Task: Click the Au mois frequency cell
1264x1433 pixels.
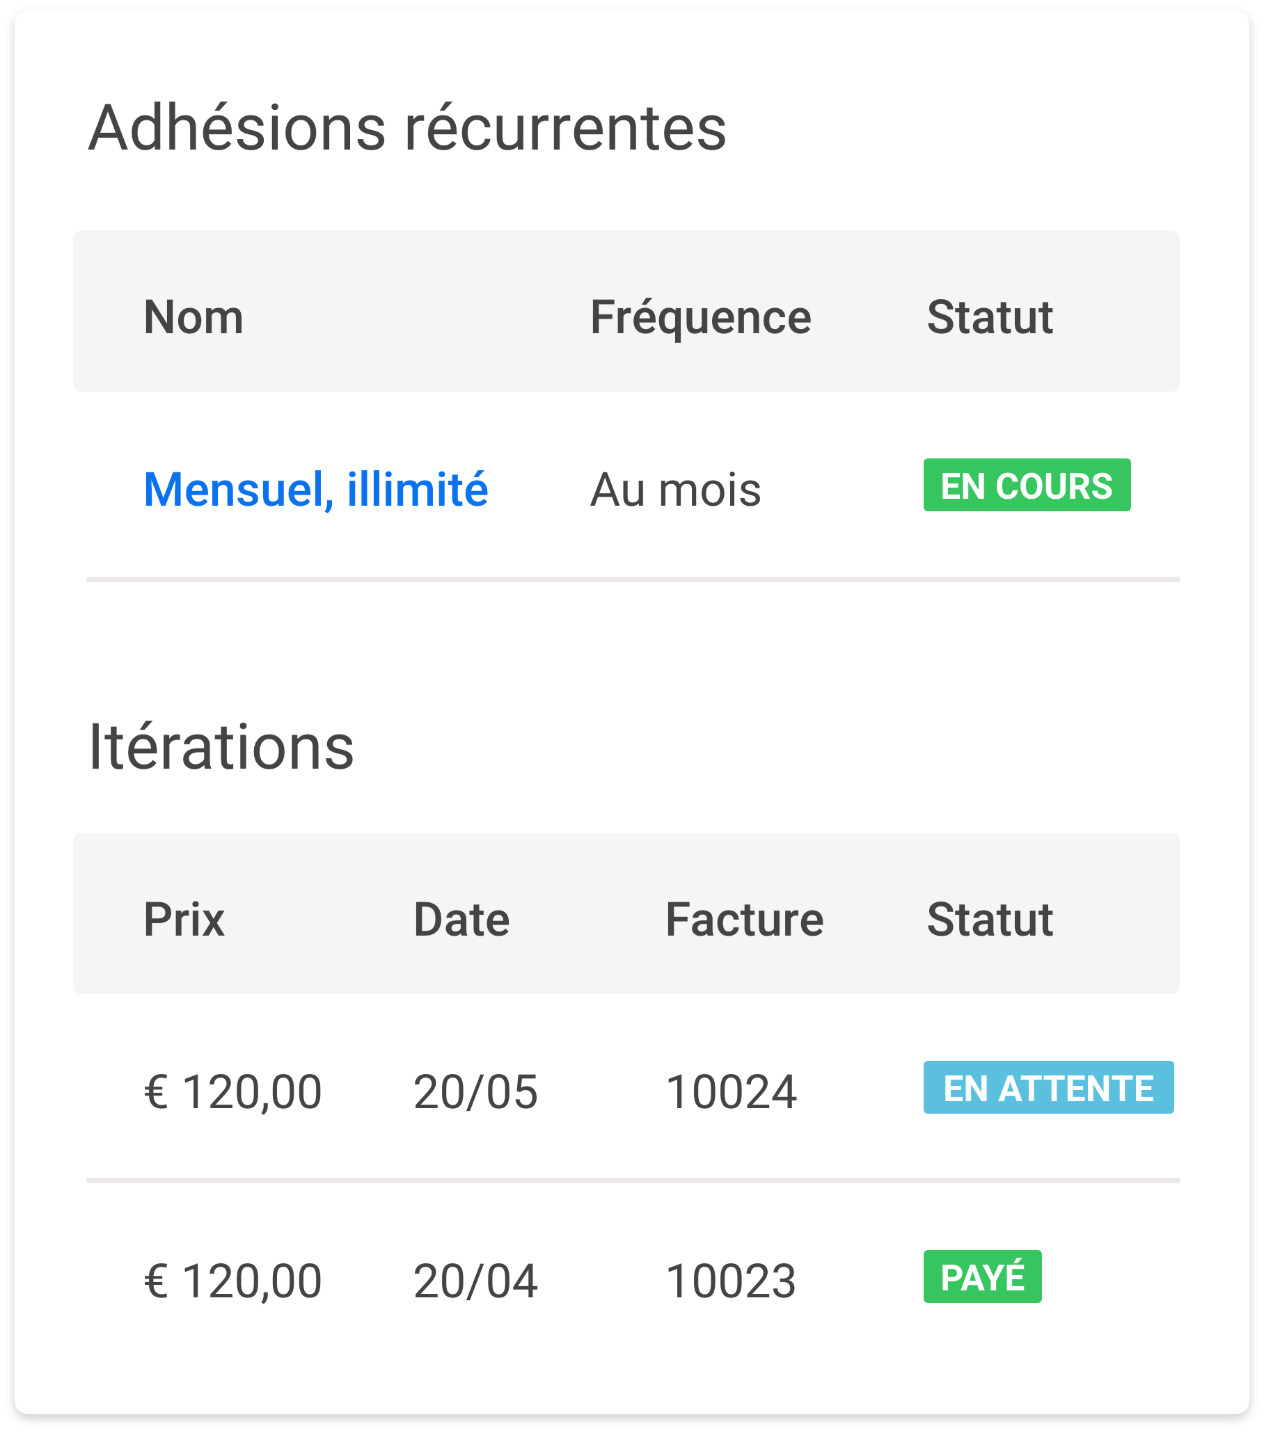Action: pos(674,489)
